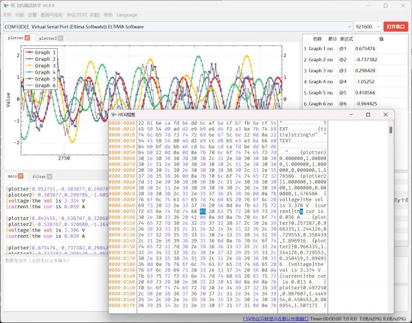The image size is (412, 323).
Task: Click the 差分 column header
Action: coord(332,39)
